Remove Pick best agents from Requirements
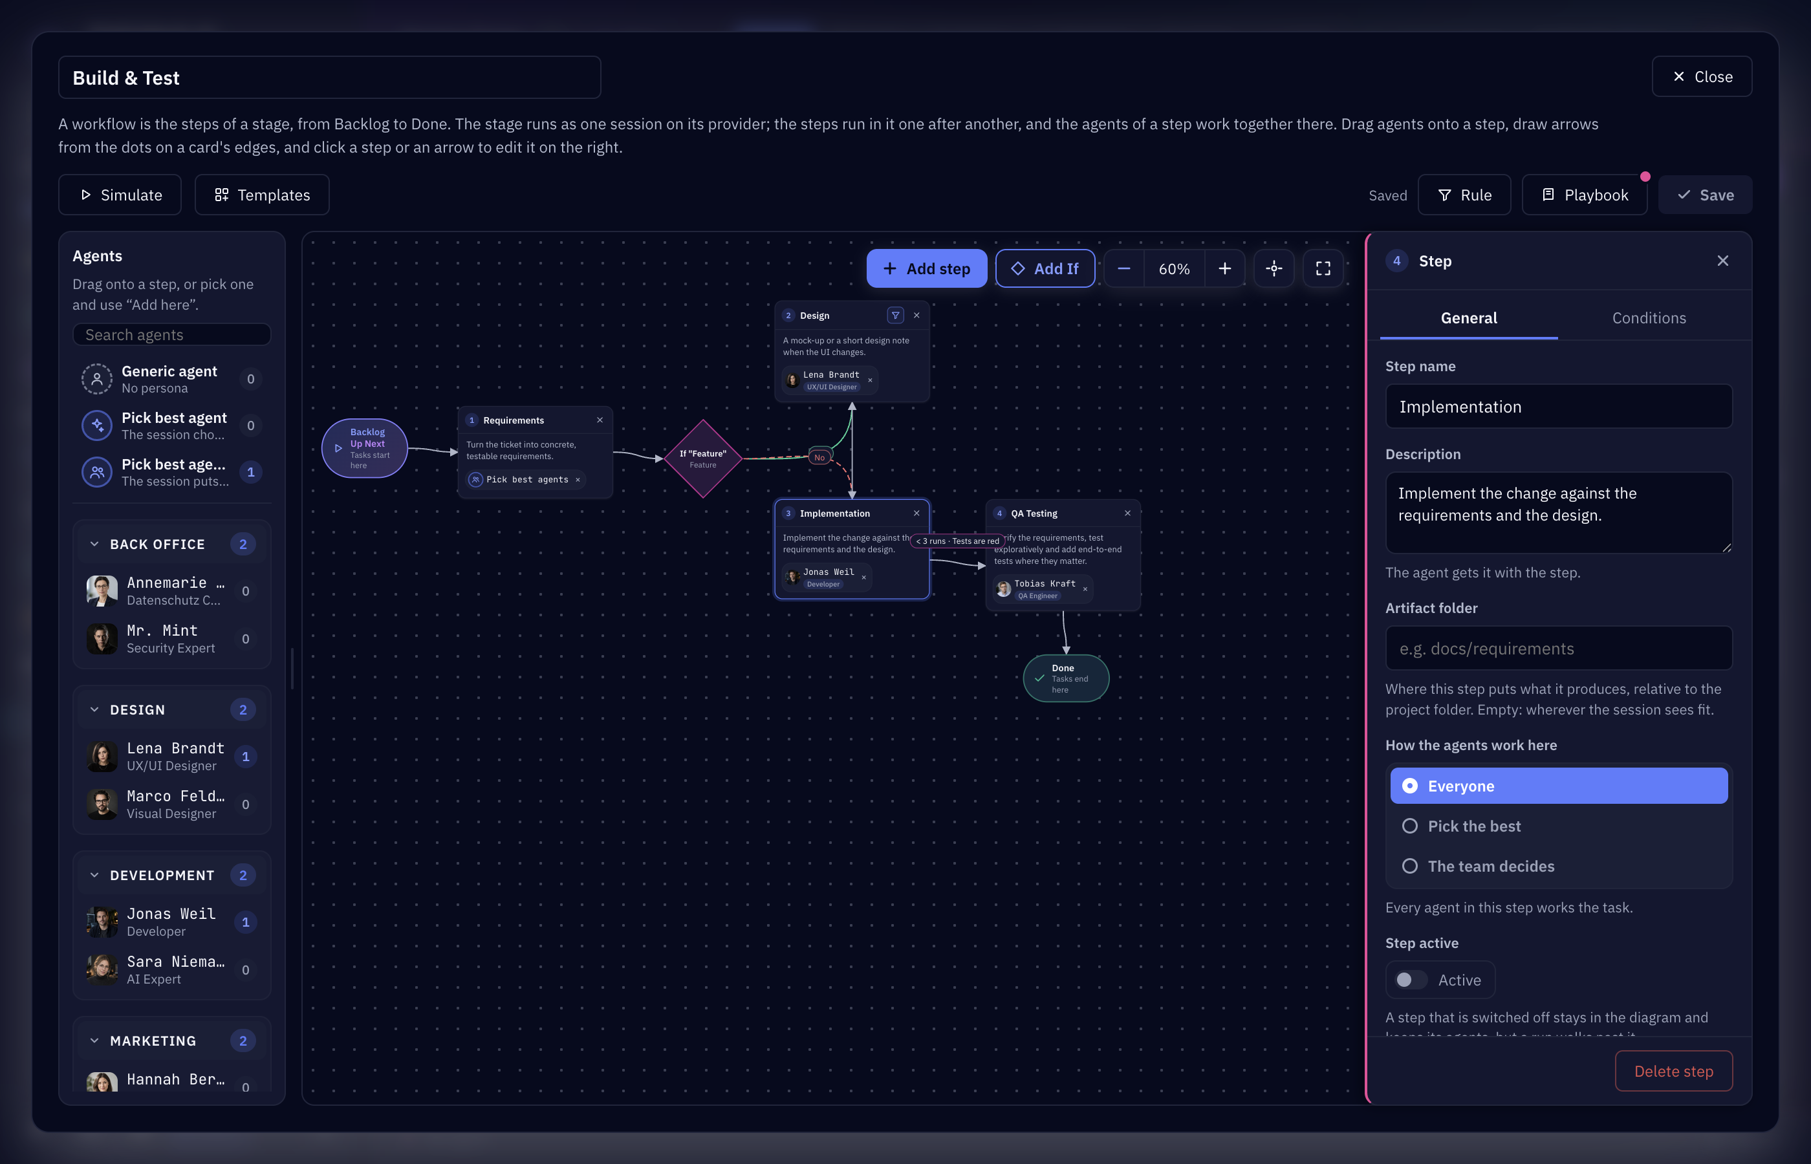1811x1164 pixels. (x=578, y=480)
